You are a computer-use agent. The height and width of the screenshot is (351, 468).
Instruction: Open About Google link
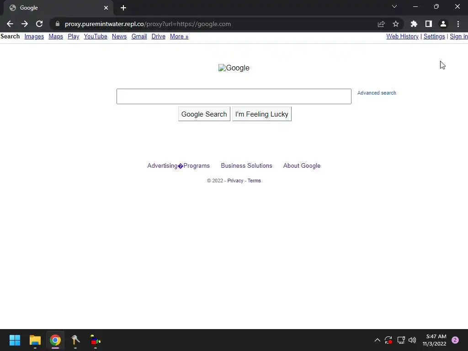click(302, 165)
